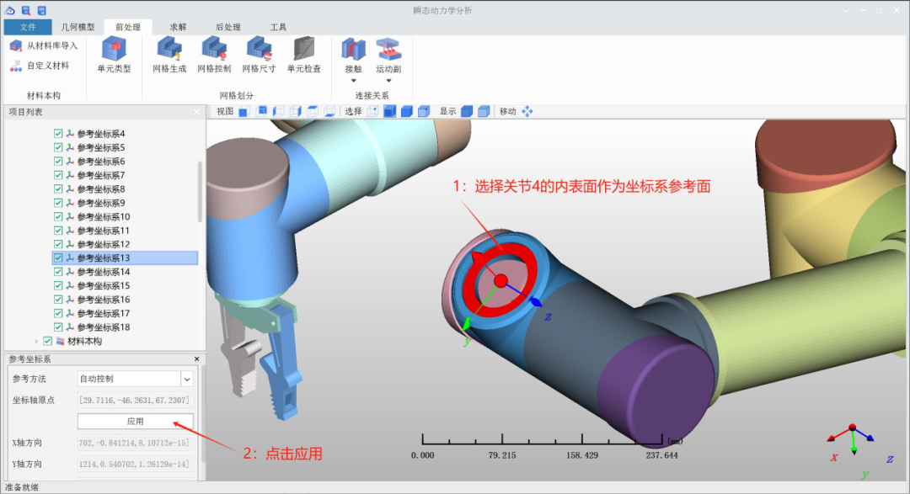
Task: Switch to back view cube icon
Action: pos(262,111)
